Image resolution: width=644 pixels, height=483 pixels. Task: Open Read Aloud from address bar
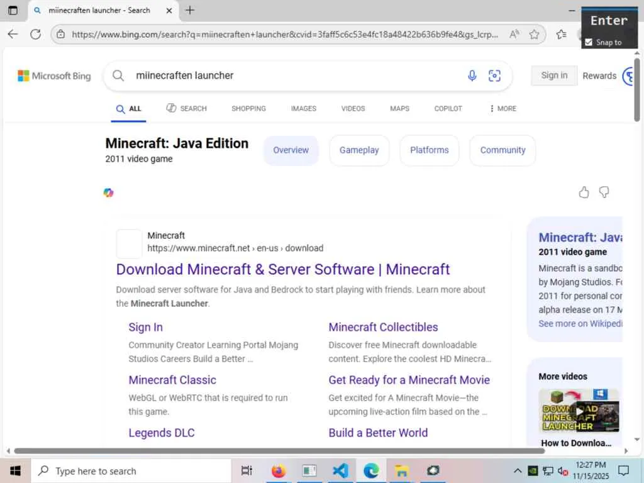click(x=514, y=34)
